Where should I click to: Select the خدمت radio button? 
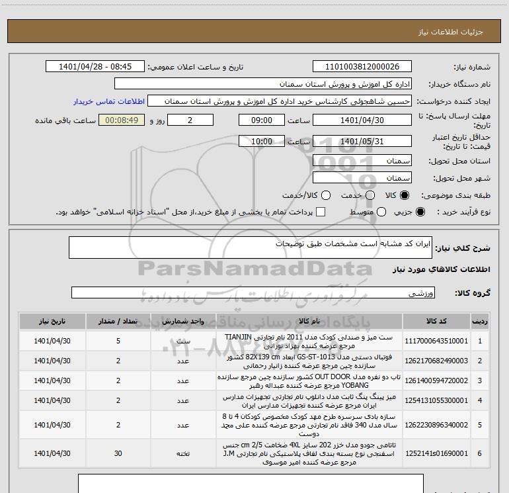(x=370, y=195)
